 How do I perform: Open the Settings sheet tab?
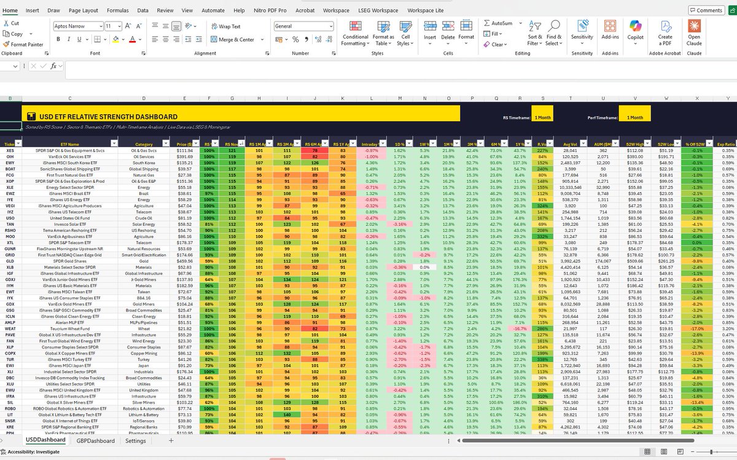pos(135,440)
